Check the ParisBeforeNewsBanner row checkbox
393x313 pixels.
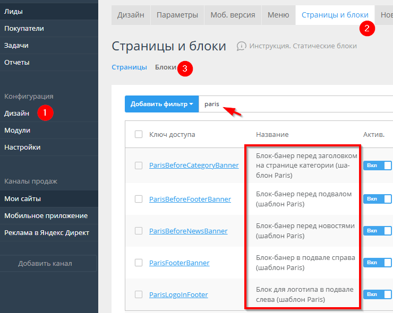click(x=139, y=231)
